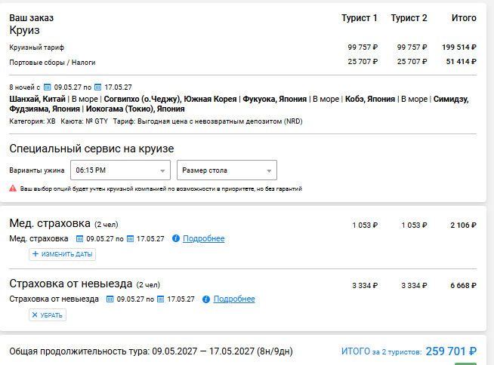Click the Итого column header
The width and height of the screenshot is (494, 365).
pyautogui.click(x=464, y=18)
